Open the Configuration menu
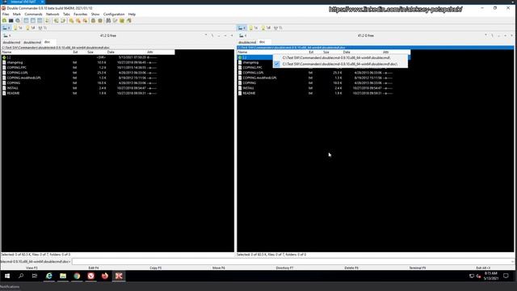 pyautogui.click(x=114, y=15)
